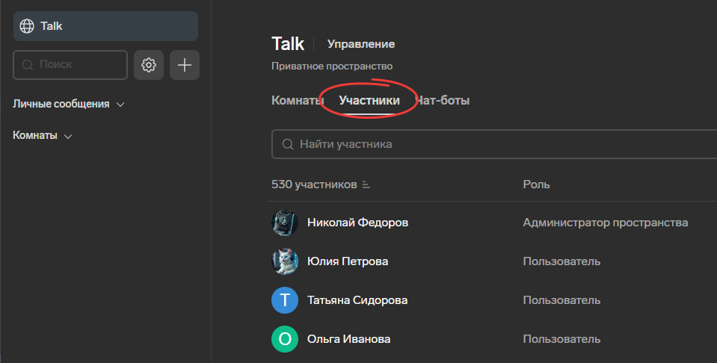Viewport: 717px width, 363px height.
Task: Click the plus button in the sidebar
Action: (x=184, y=65)
